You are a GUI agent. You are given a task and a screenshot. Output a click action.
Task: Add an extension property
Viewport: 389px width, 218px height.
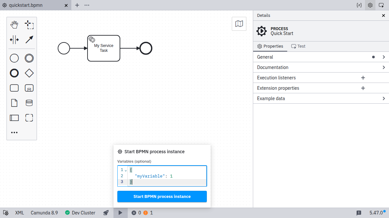point(363,88)
